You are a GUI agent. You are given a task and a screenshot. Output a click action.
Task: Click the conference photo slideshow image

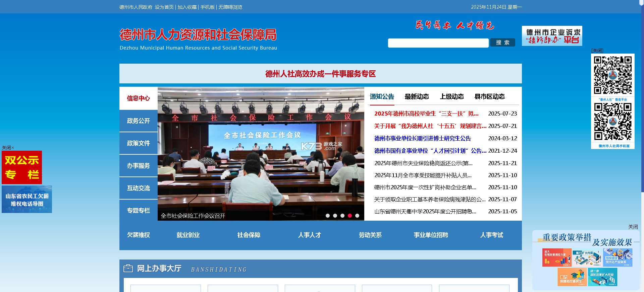pos(261,154)
